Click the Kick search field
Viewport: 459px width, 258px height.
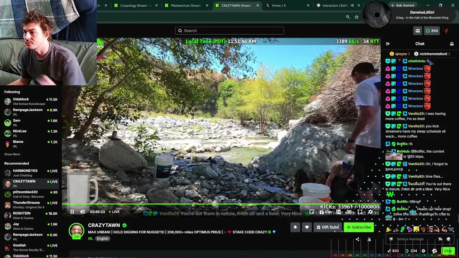(x=229, y=30)
